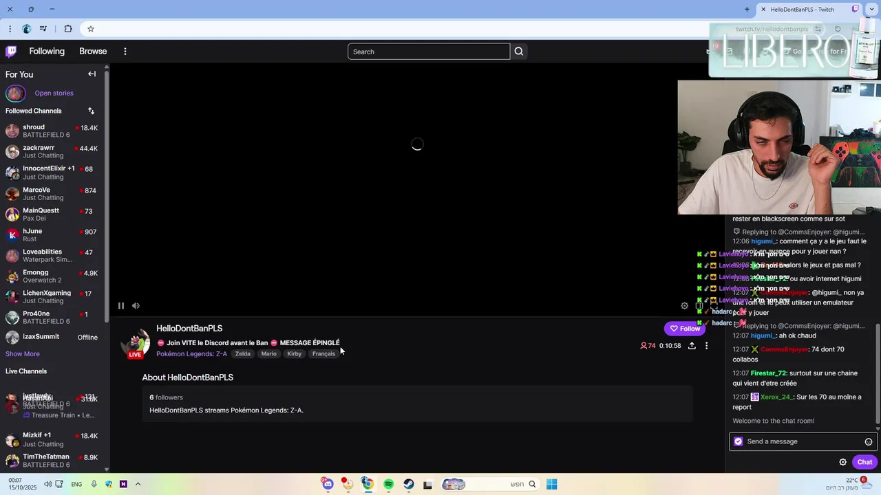
Task: Open MarcoVe's channel in sidebar
Action: [x=52, y=193]
